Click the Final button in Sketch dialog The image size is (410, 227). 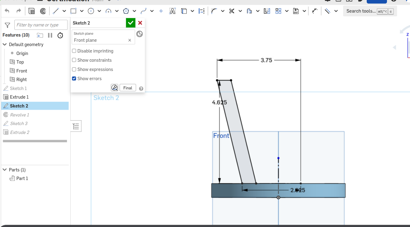click(128, 88)
